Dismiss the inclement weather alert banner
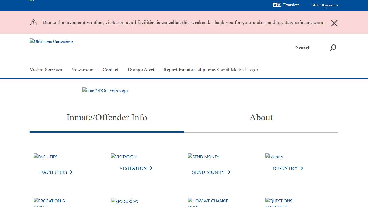This screenshot has width=368, height=207. (x=334, y=23)
